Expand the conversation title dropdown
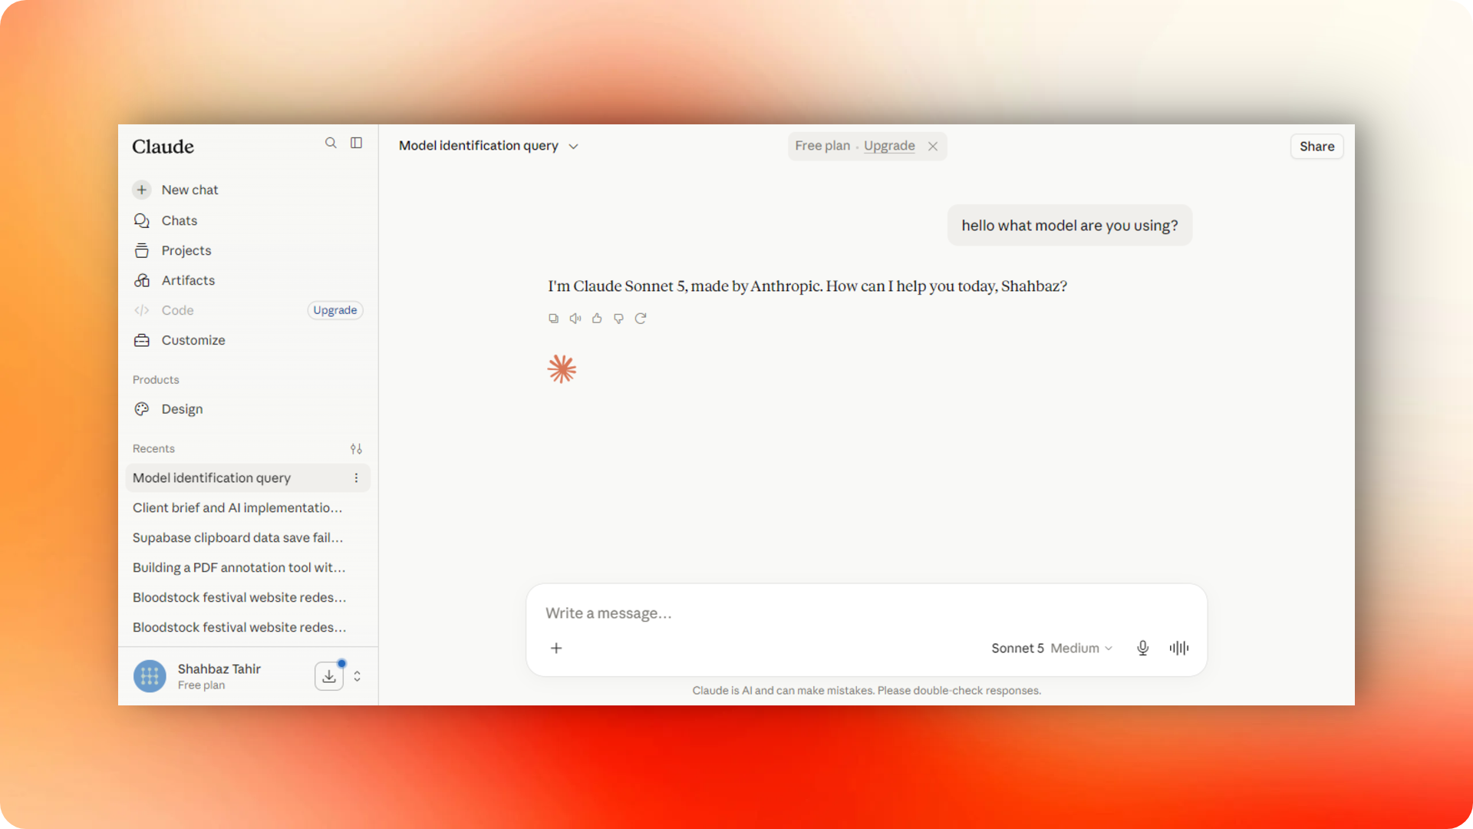Image resolution: width=1473 pixels, height=829 pixels. [x=573, y=147]
